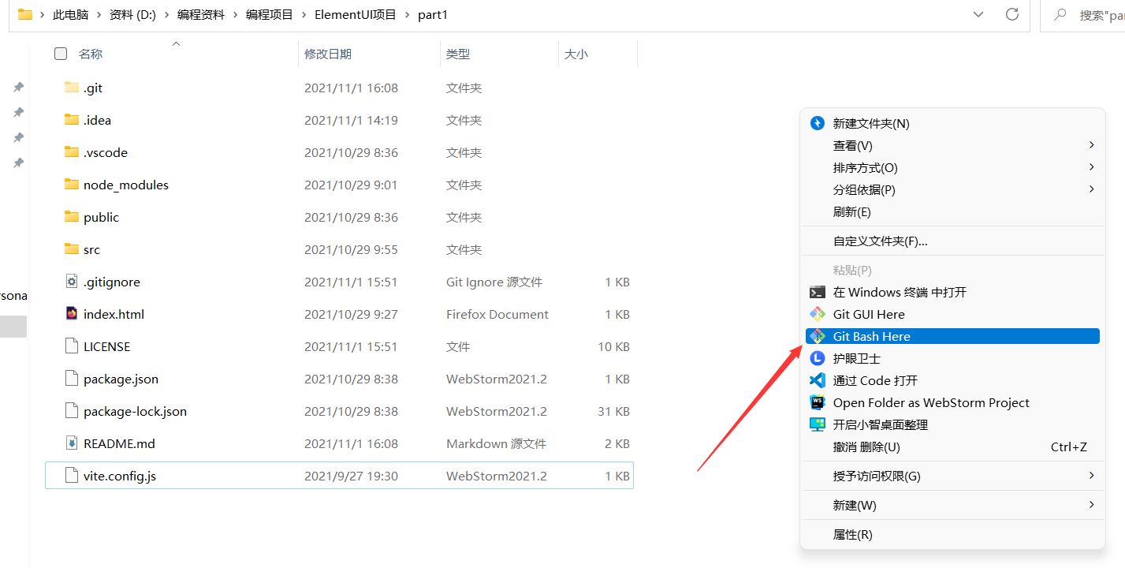The width and height of the screenshot is (1125, 568).
Task: Click the 开启小智桌面整理 icon
Action: tap(818, 424)
